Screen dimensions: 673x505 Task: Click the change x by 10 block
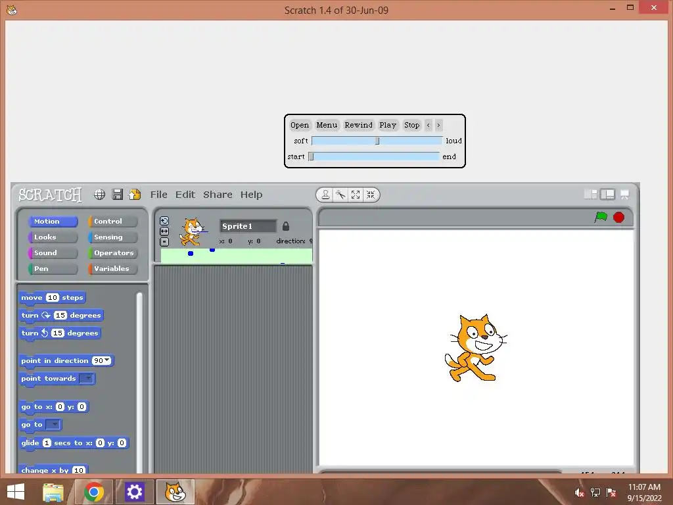point(53,469)
